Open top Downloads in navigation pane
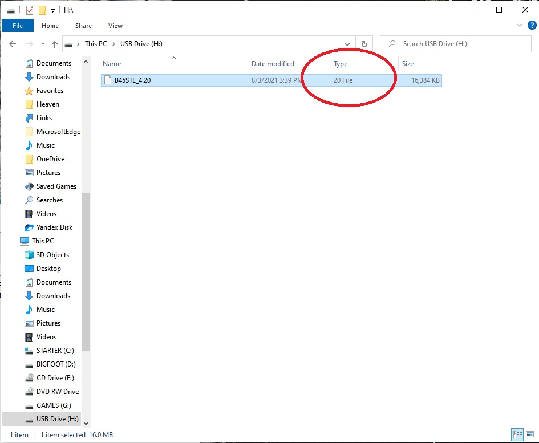 (x=53, y=77)
